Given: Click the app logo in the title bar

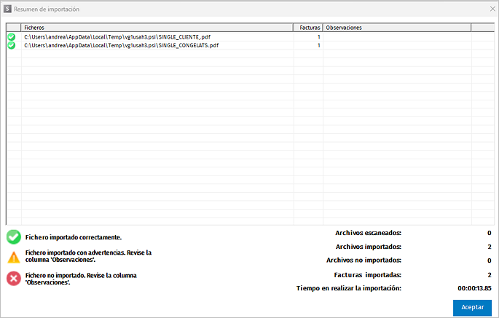Looking at the screenshot, I should (7, 9).
